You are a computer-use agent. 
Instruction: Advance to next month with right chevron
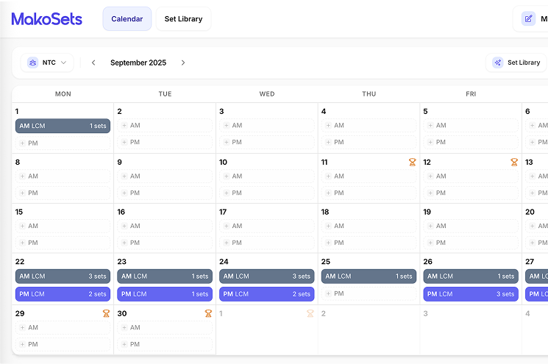click(183, 63)
